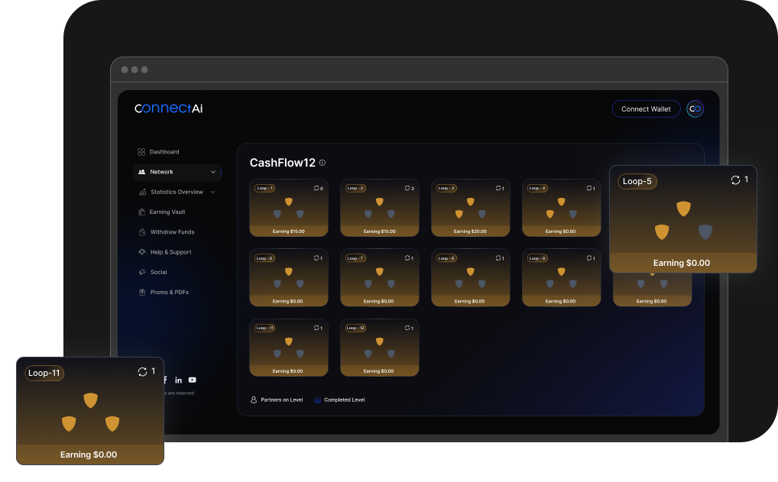
Task: Open the Loop-2 card
Action: [x=380, y=208]
